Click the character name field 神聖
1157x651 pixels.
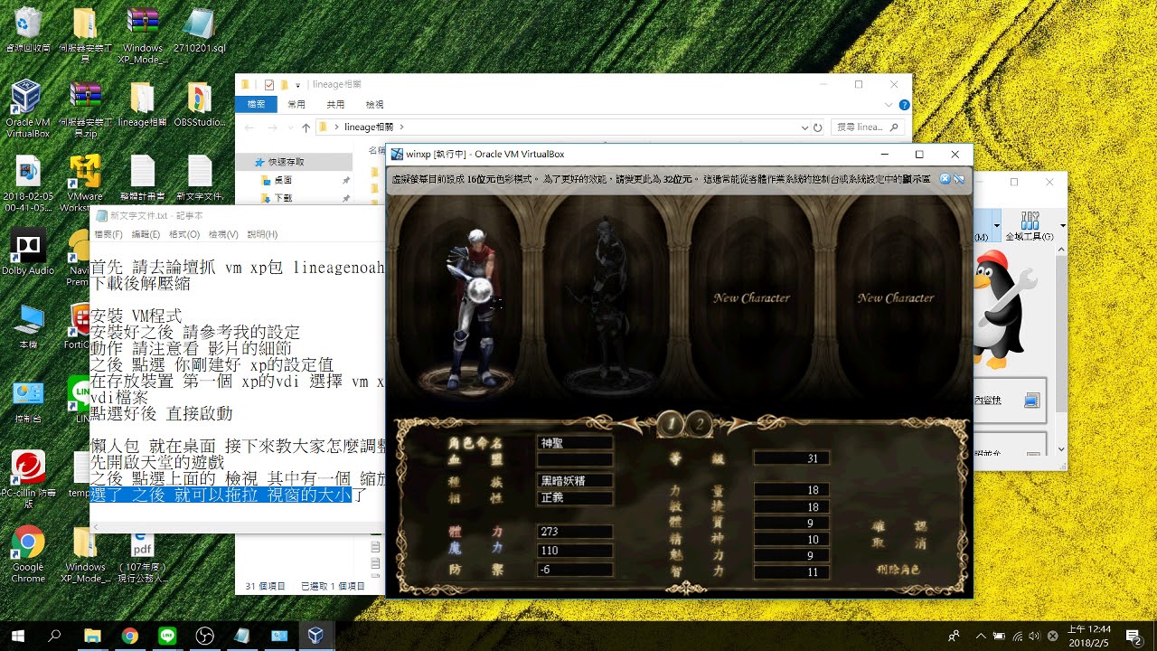click(575, 443)
